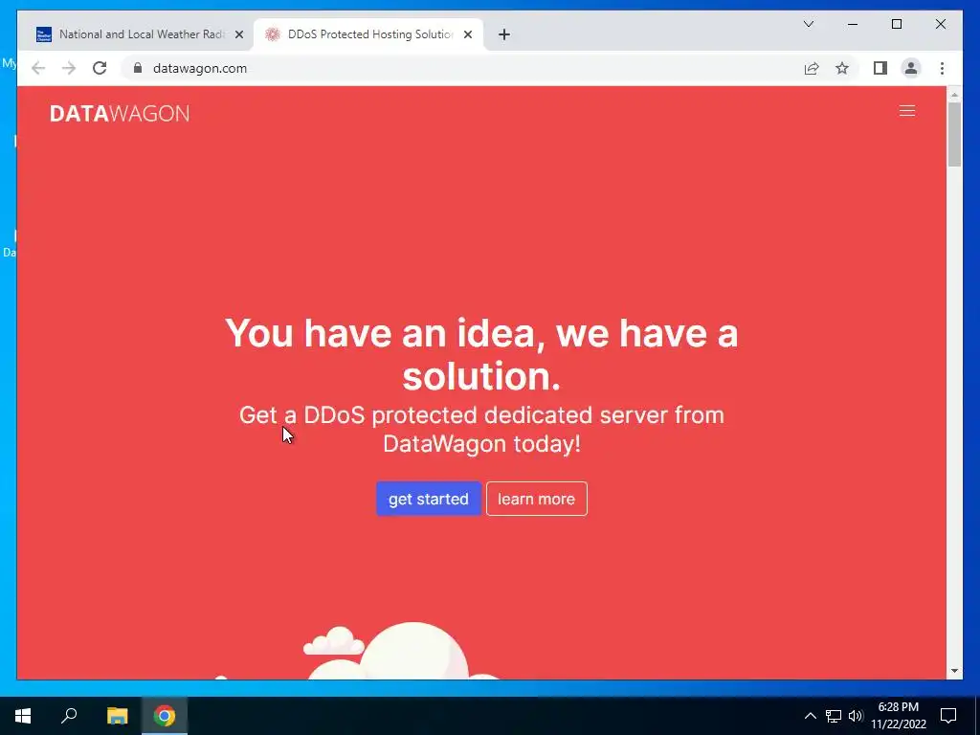Open Windows Start menu

click(x=23, y=716)
